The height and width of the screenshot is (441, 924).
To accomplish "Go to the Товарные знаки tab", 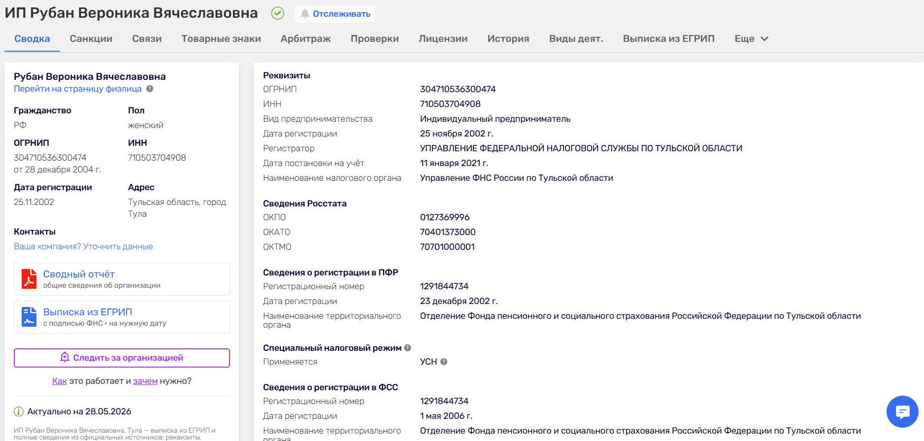I will tap(221, 38).
